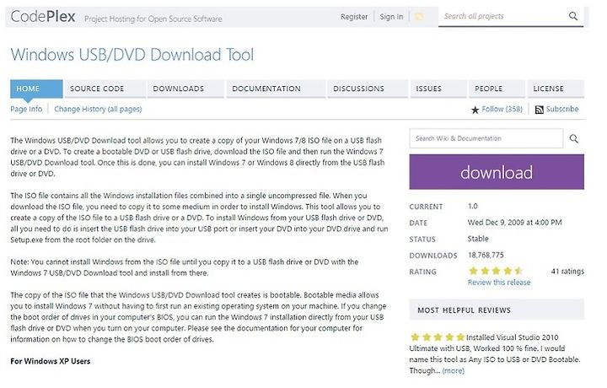This screenshot has height=388, width=607.
Task: Click the Register link
Action: pyautogui.click(x=354, y=17)
